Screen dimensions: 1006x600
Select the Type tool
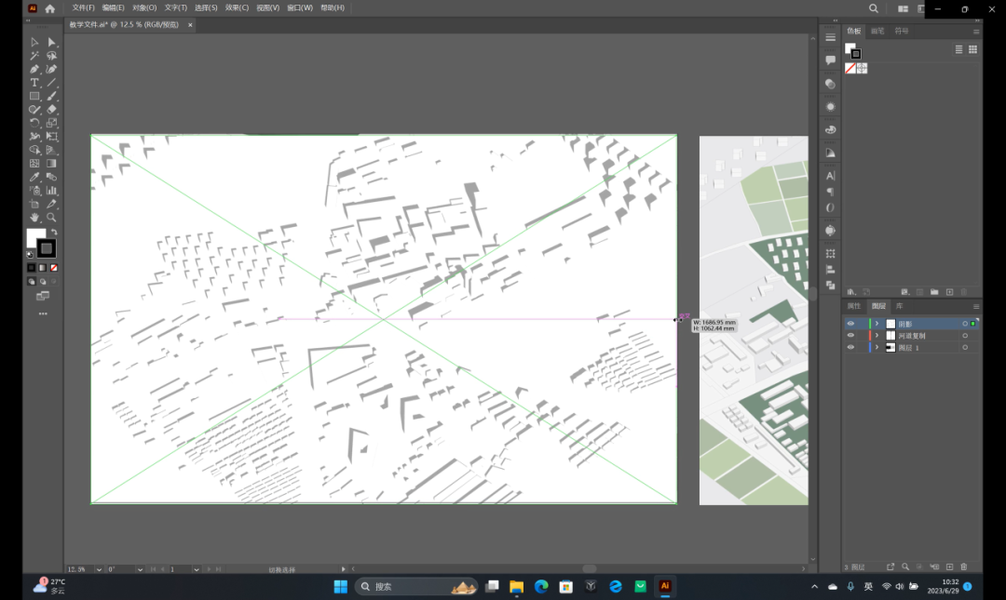click(x=34, y=83)
